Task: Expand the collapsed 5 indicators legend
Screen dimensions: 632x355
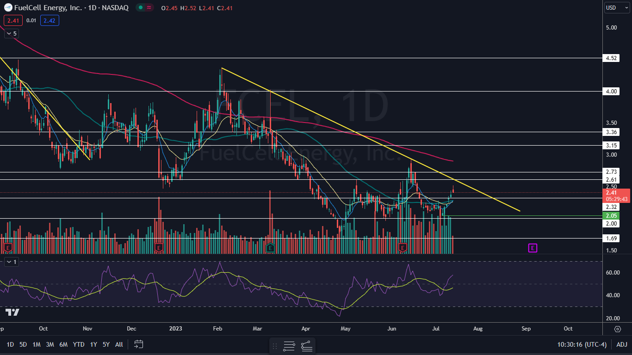Action: click(12, 33)
